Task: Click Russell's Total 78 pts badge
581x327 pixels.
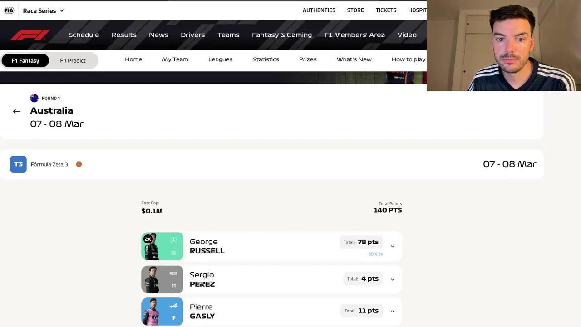Action: [x=361, y=242]
